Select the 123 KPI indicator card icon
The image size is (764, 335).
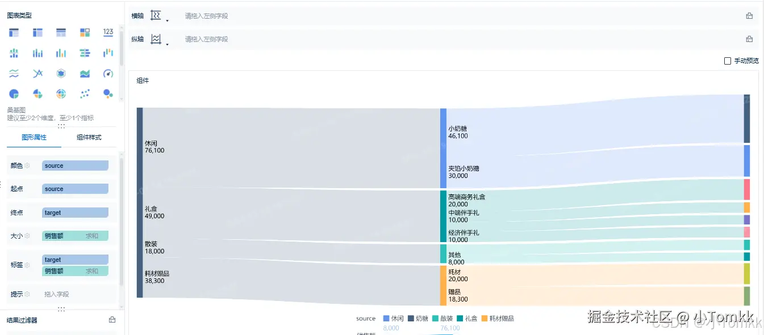tap(108, 32)
